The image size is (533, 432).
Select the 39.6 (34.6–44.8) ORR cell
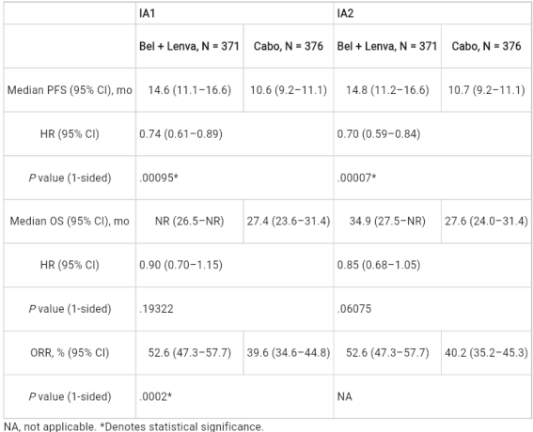tap(289, 353)
